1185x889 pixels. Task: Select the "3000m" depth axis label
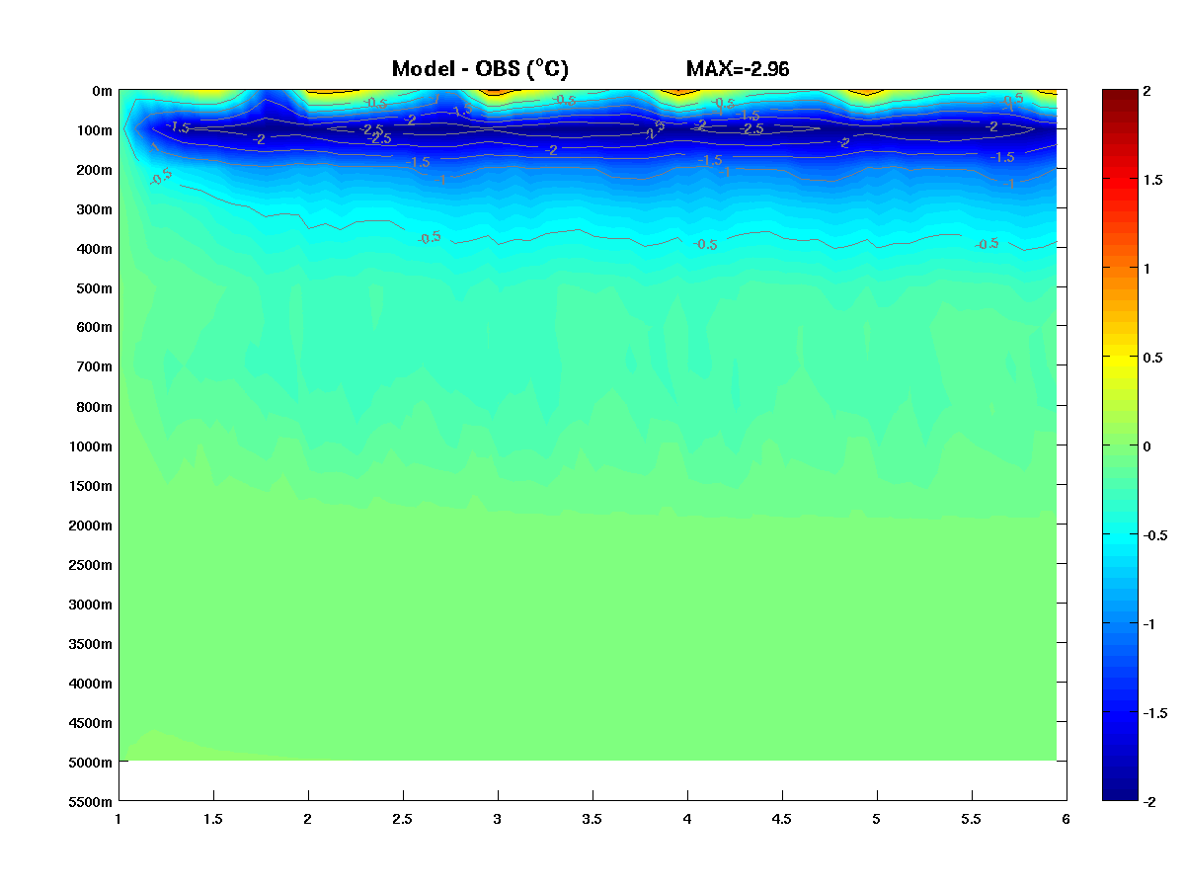point(90,605)
